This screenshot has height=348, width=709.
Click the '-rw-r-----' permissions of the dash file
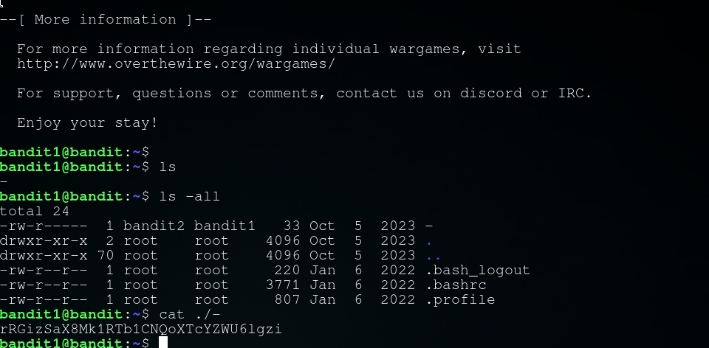pos(44,226)
